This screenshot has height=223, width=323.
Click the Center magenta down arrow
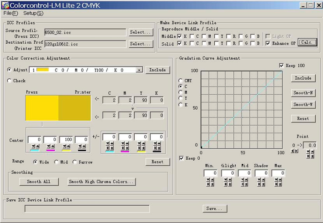pos(49,146)
